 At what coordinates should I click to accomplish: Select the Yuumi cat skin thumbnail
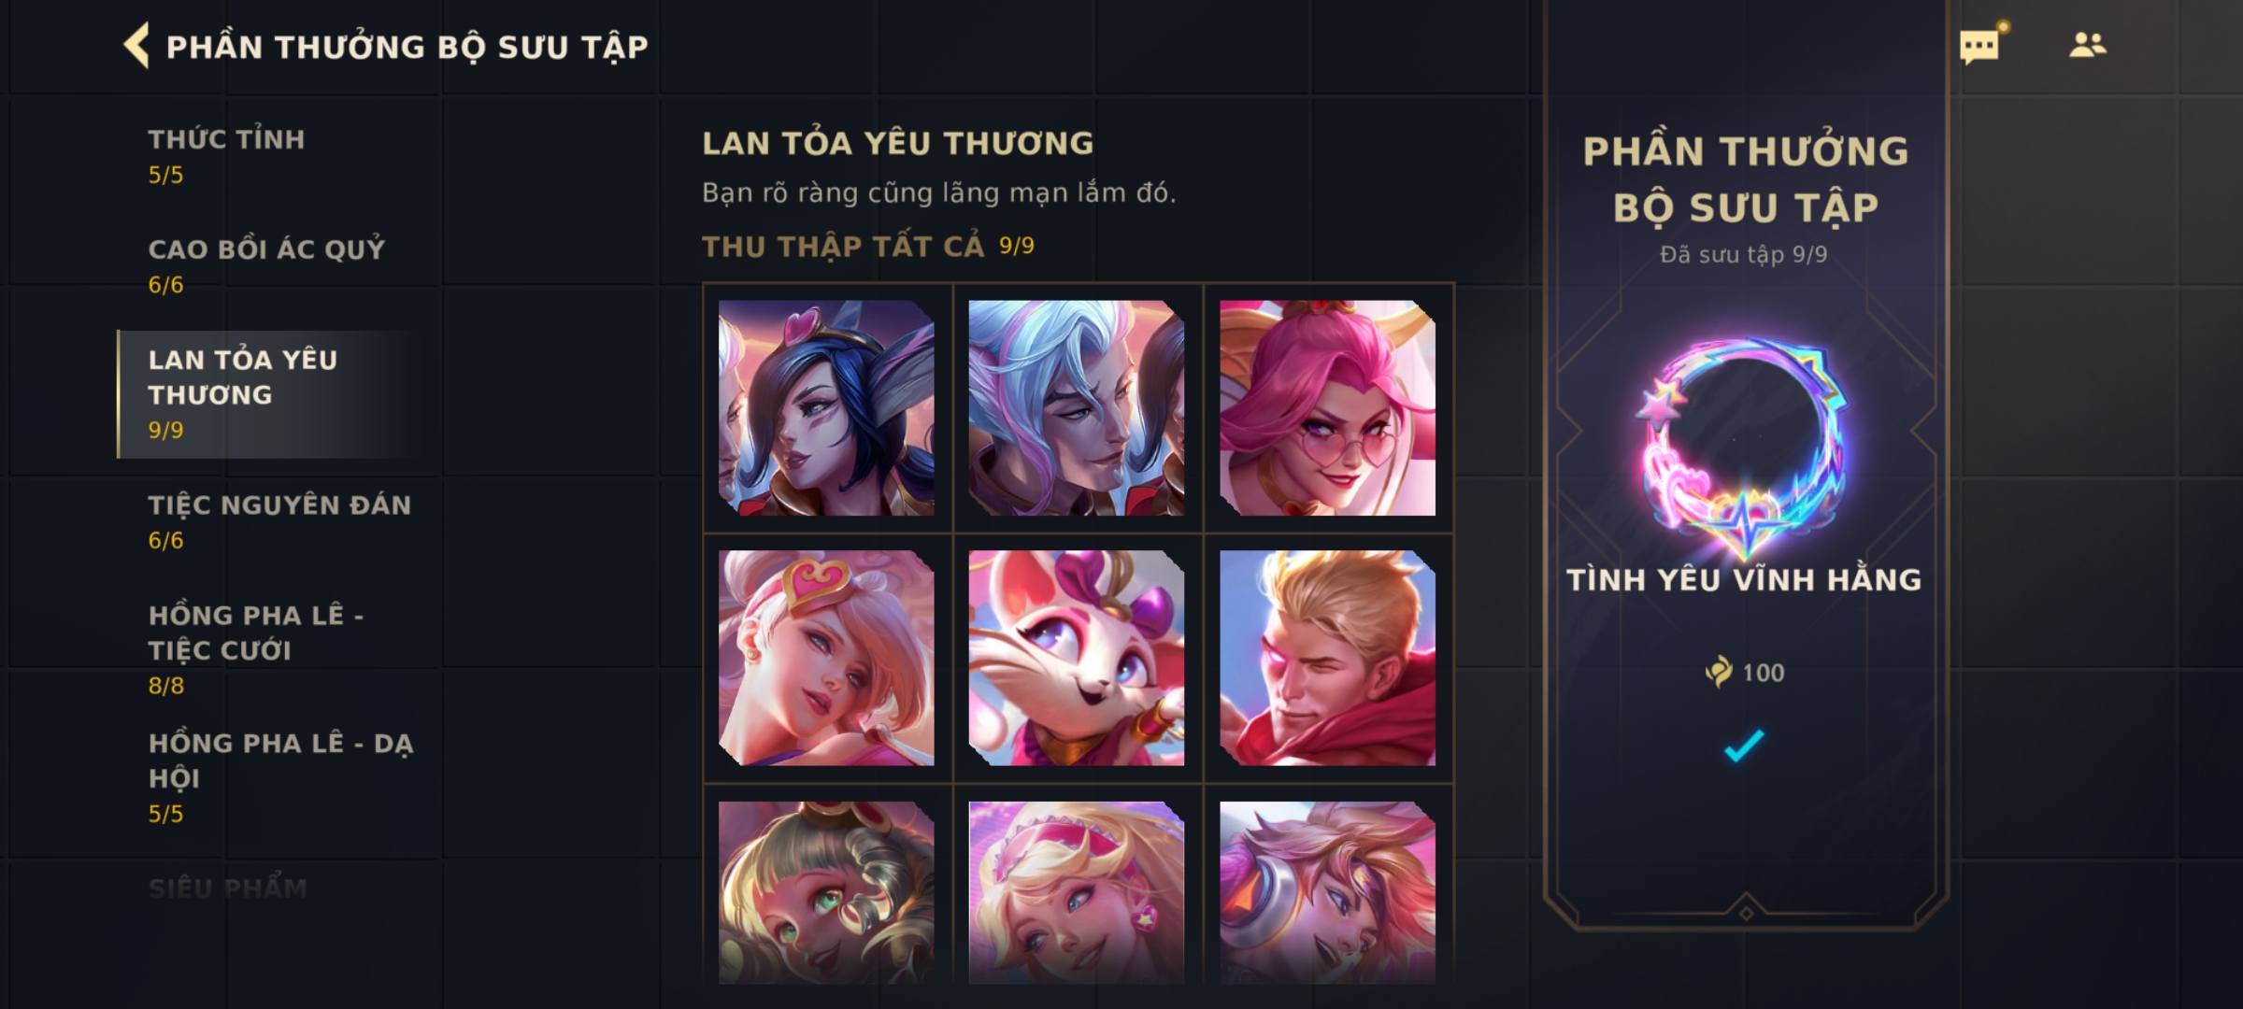(1077, 658)
